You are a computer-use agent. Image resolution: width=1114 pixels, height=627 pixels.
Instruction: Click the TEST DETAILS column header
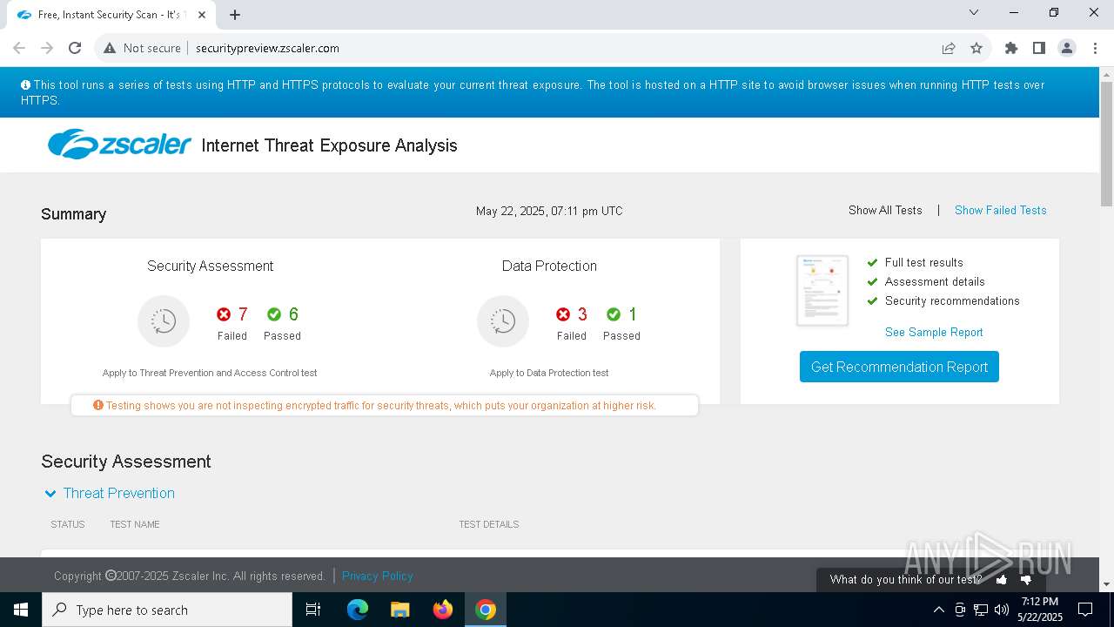489,524
